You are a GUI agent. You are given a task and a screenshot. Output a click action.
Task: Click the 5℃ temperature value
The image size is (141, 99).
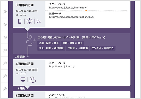tap(38, 21)
